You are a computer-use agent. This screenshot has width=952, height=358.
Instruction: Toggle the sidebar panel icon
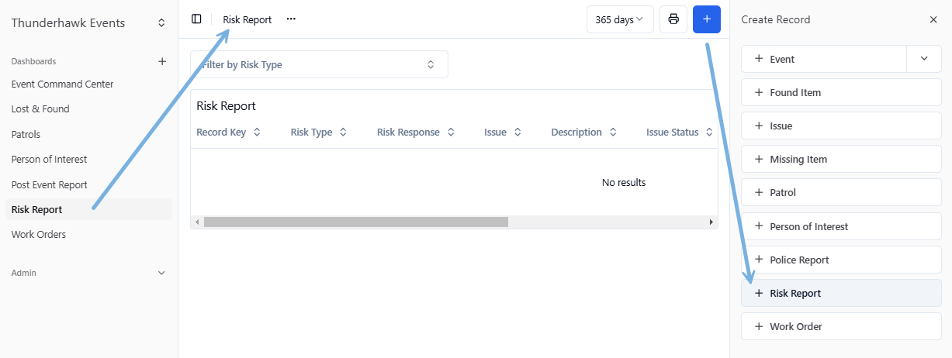pos(196,19)
